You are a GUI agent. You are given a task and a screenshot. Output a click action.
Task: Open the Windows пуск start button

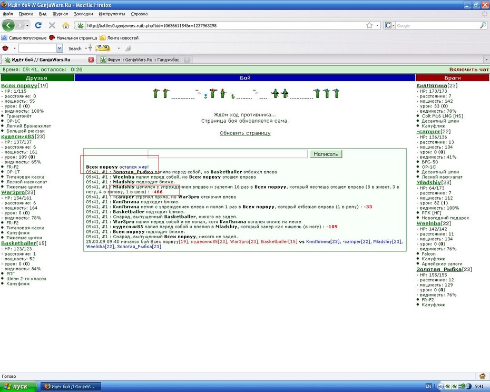pos(18,386)
